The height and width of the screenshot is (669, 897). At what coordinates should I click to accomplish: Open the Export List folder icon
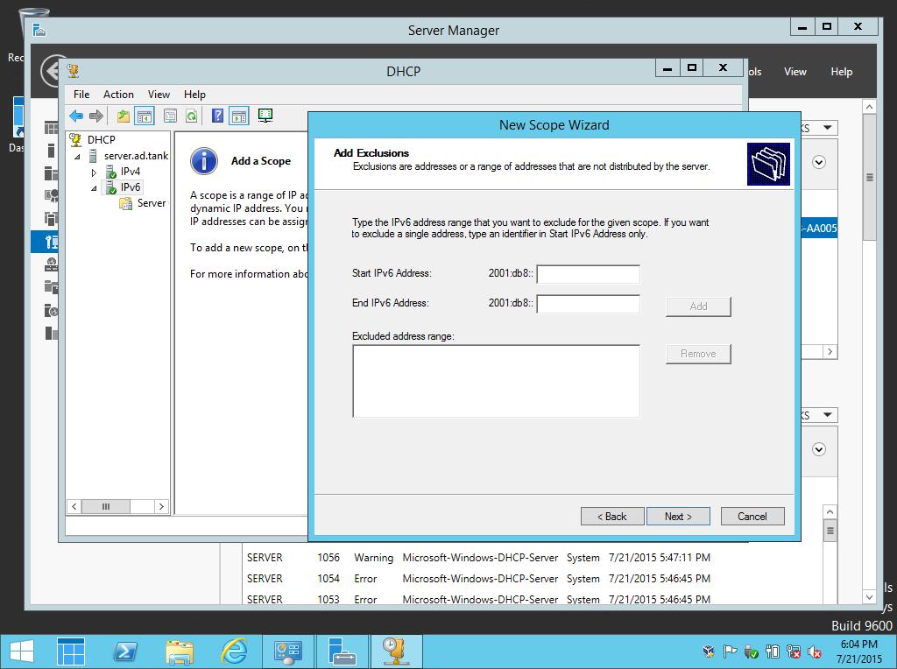[x=124, y=115]
